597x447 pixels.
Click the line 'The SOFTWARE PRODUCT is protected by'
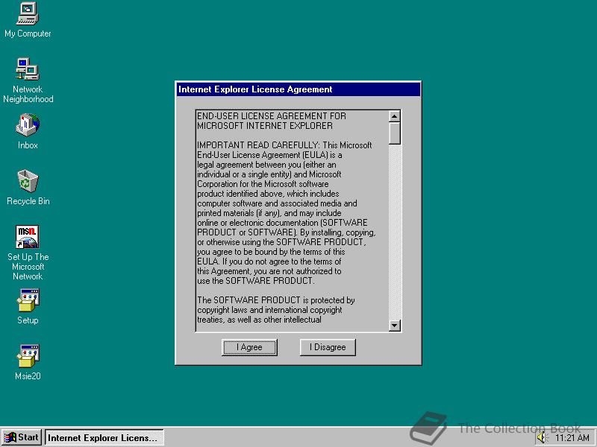pyautogui.click(x=275, y=300)
